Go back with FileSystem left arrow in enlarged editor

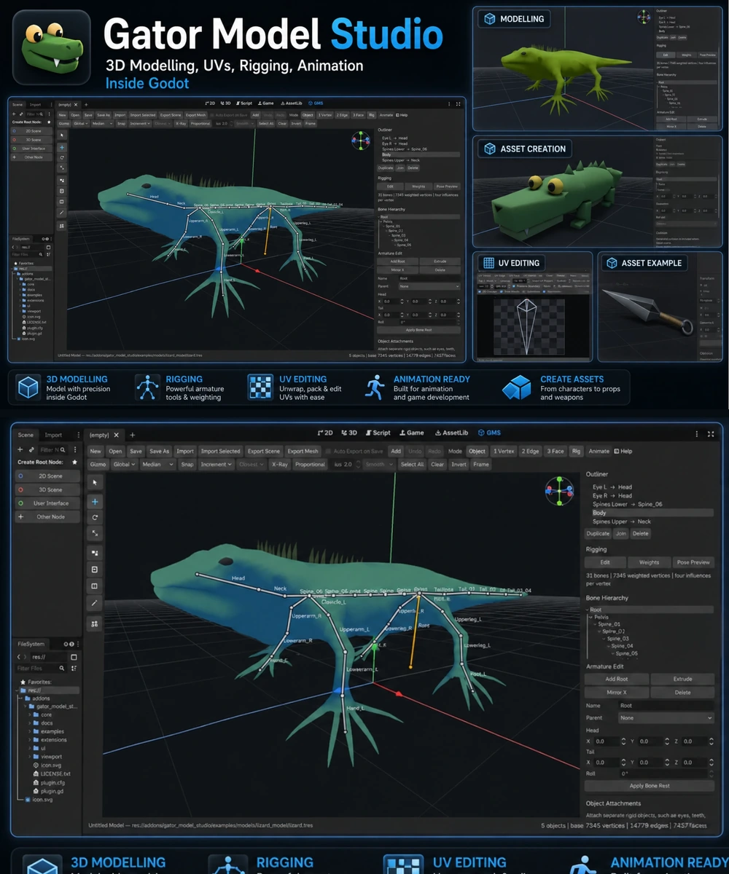coord(20,657)
